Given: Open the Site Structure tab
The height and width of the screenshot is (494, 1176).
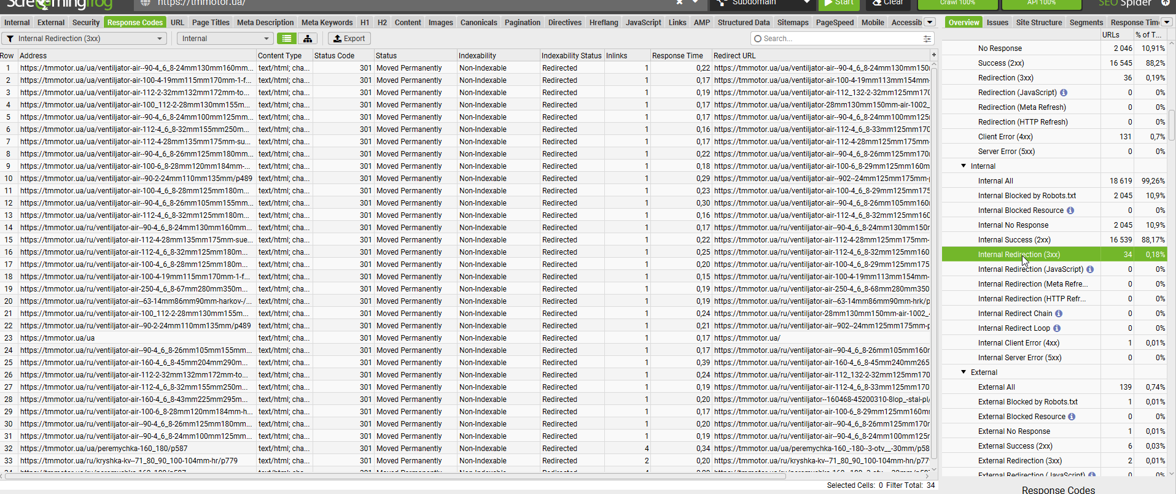Looking at the screenshot, I should click(x=1039, y=23).
